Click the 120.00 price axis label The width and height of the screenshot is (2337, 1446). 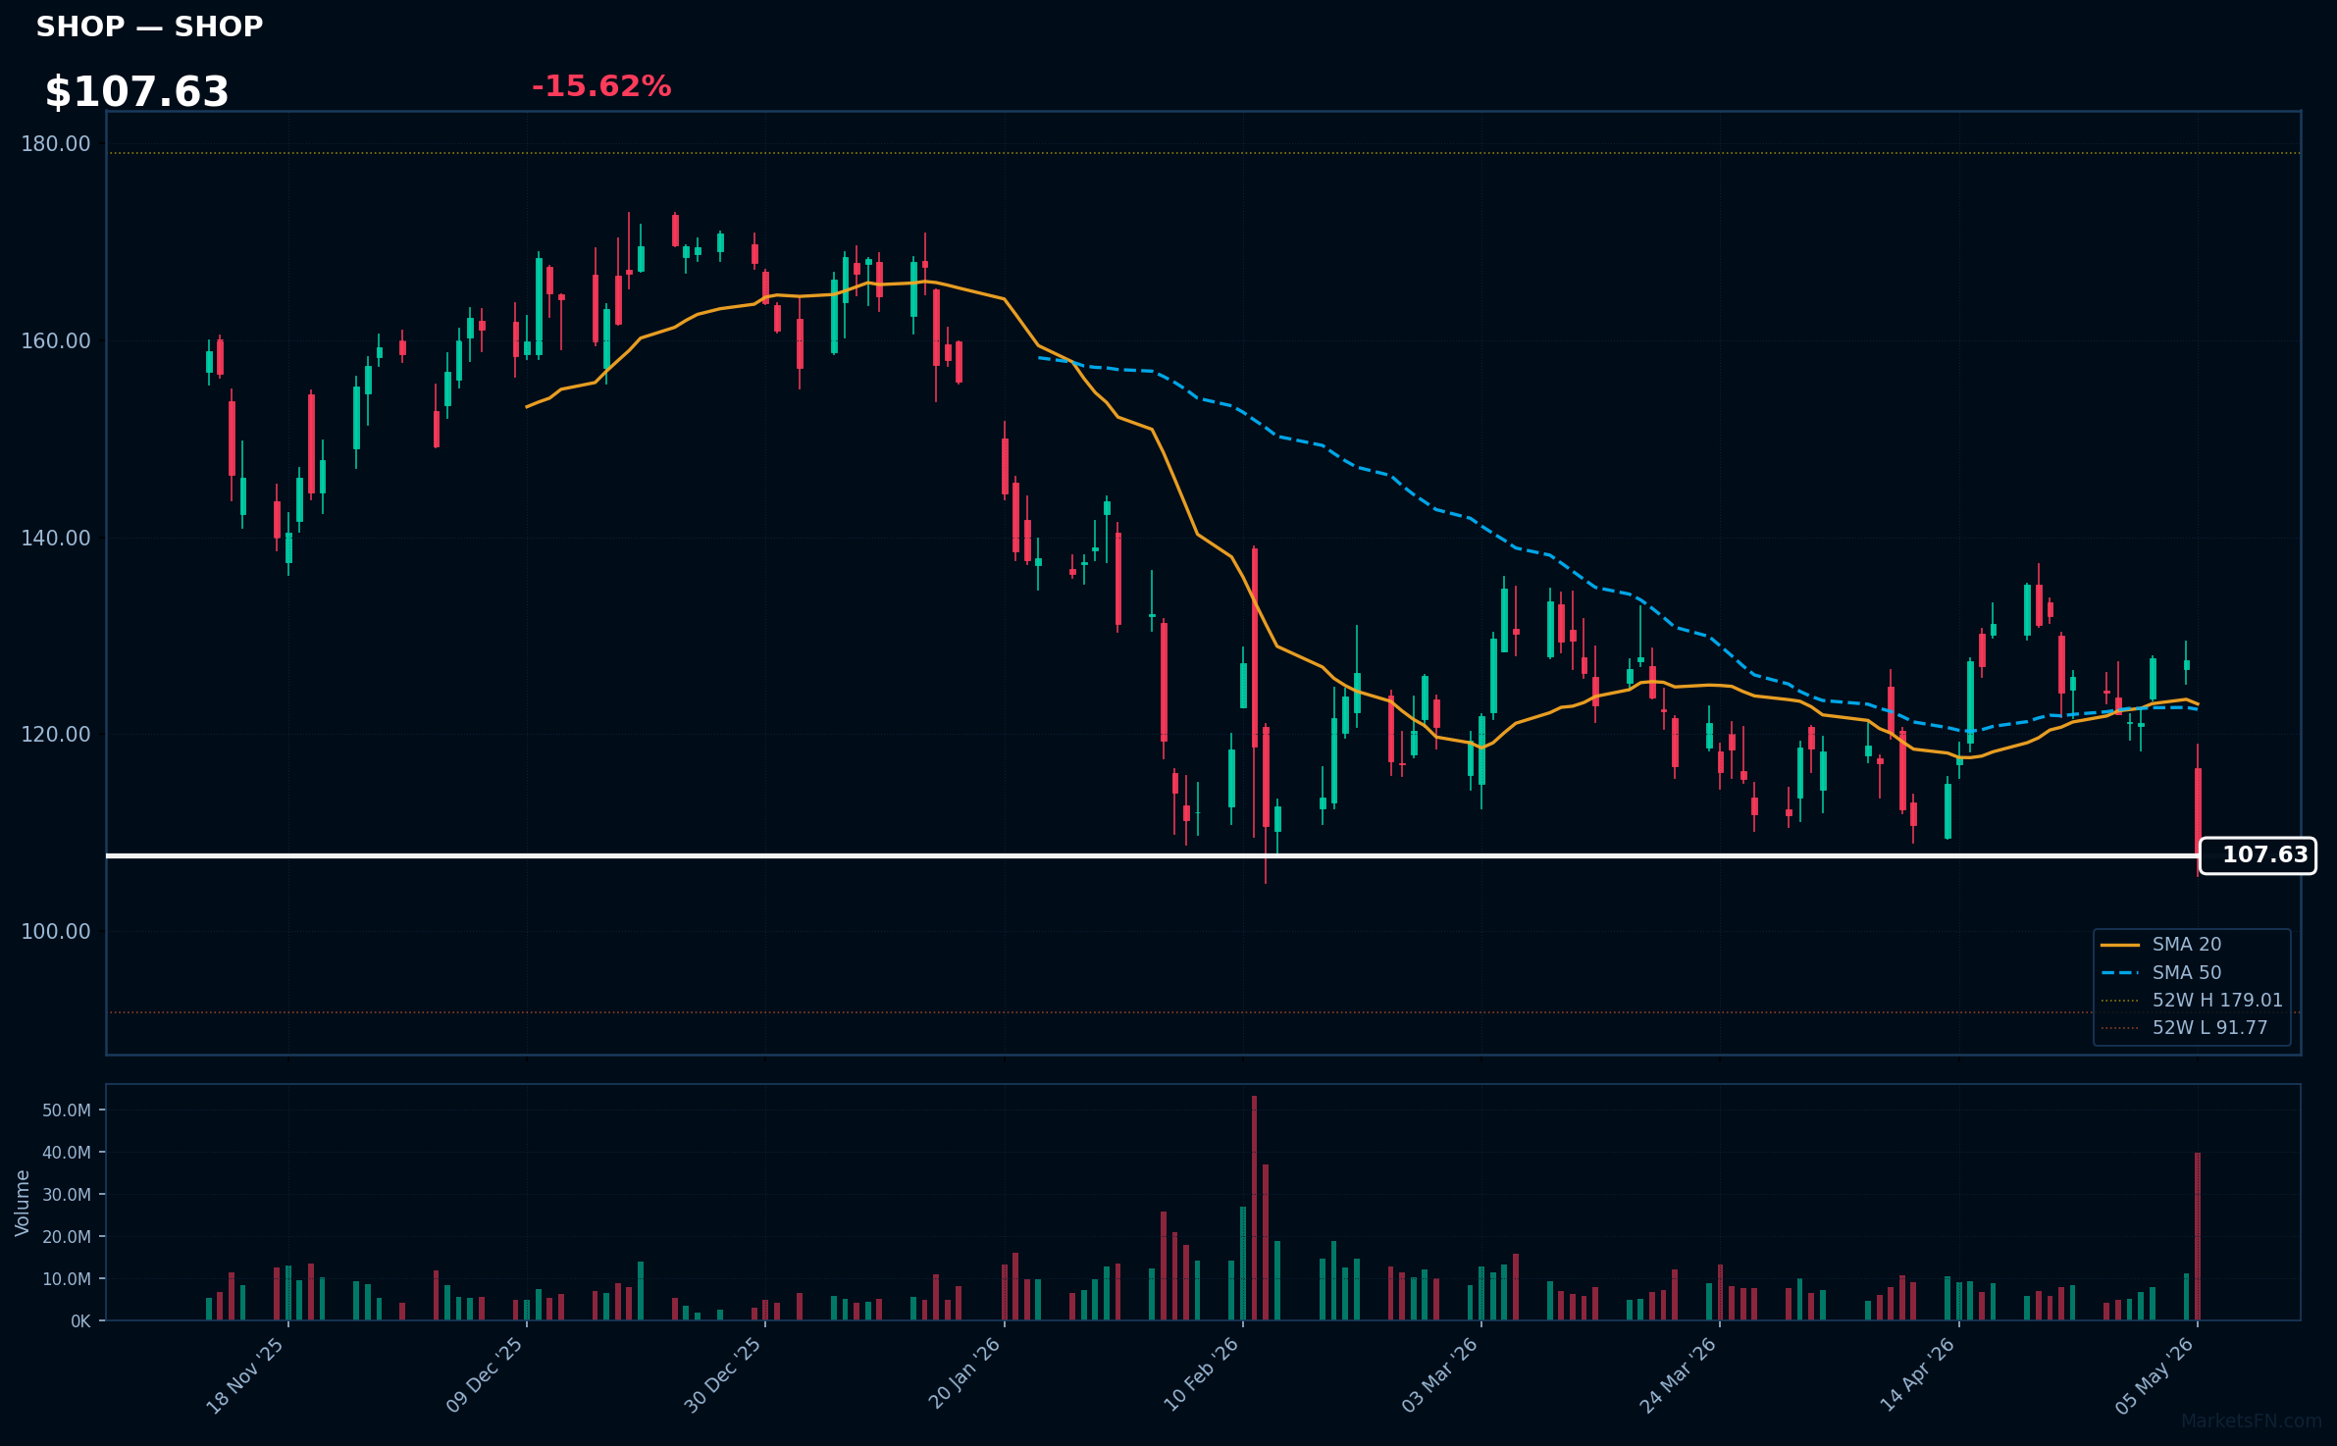point(56,735)
